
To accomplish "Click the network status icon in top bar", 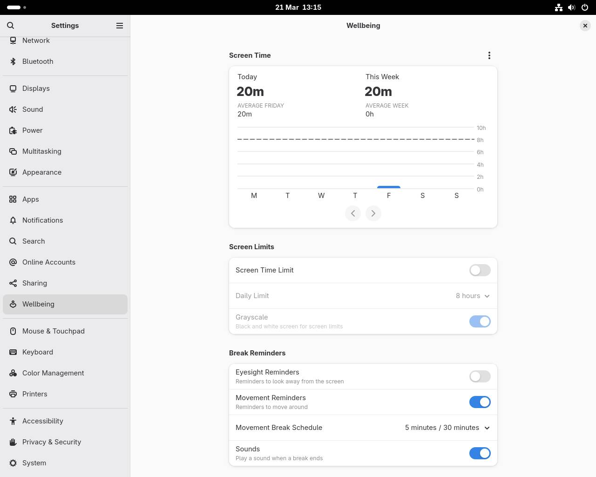I will 559,7.
